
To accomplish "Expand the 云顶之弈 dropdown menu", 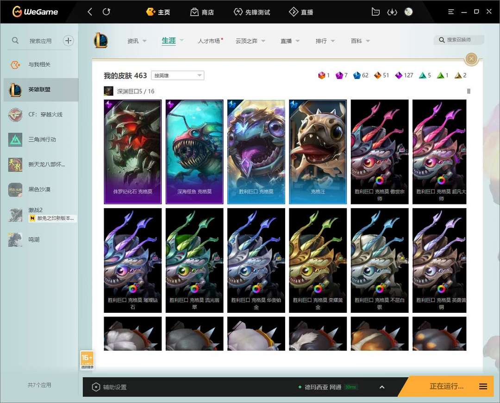I will [x=250, y=41].
